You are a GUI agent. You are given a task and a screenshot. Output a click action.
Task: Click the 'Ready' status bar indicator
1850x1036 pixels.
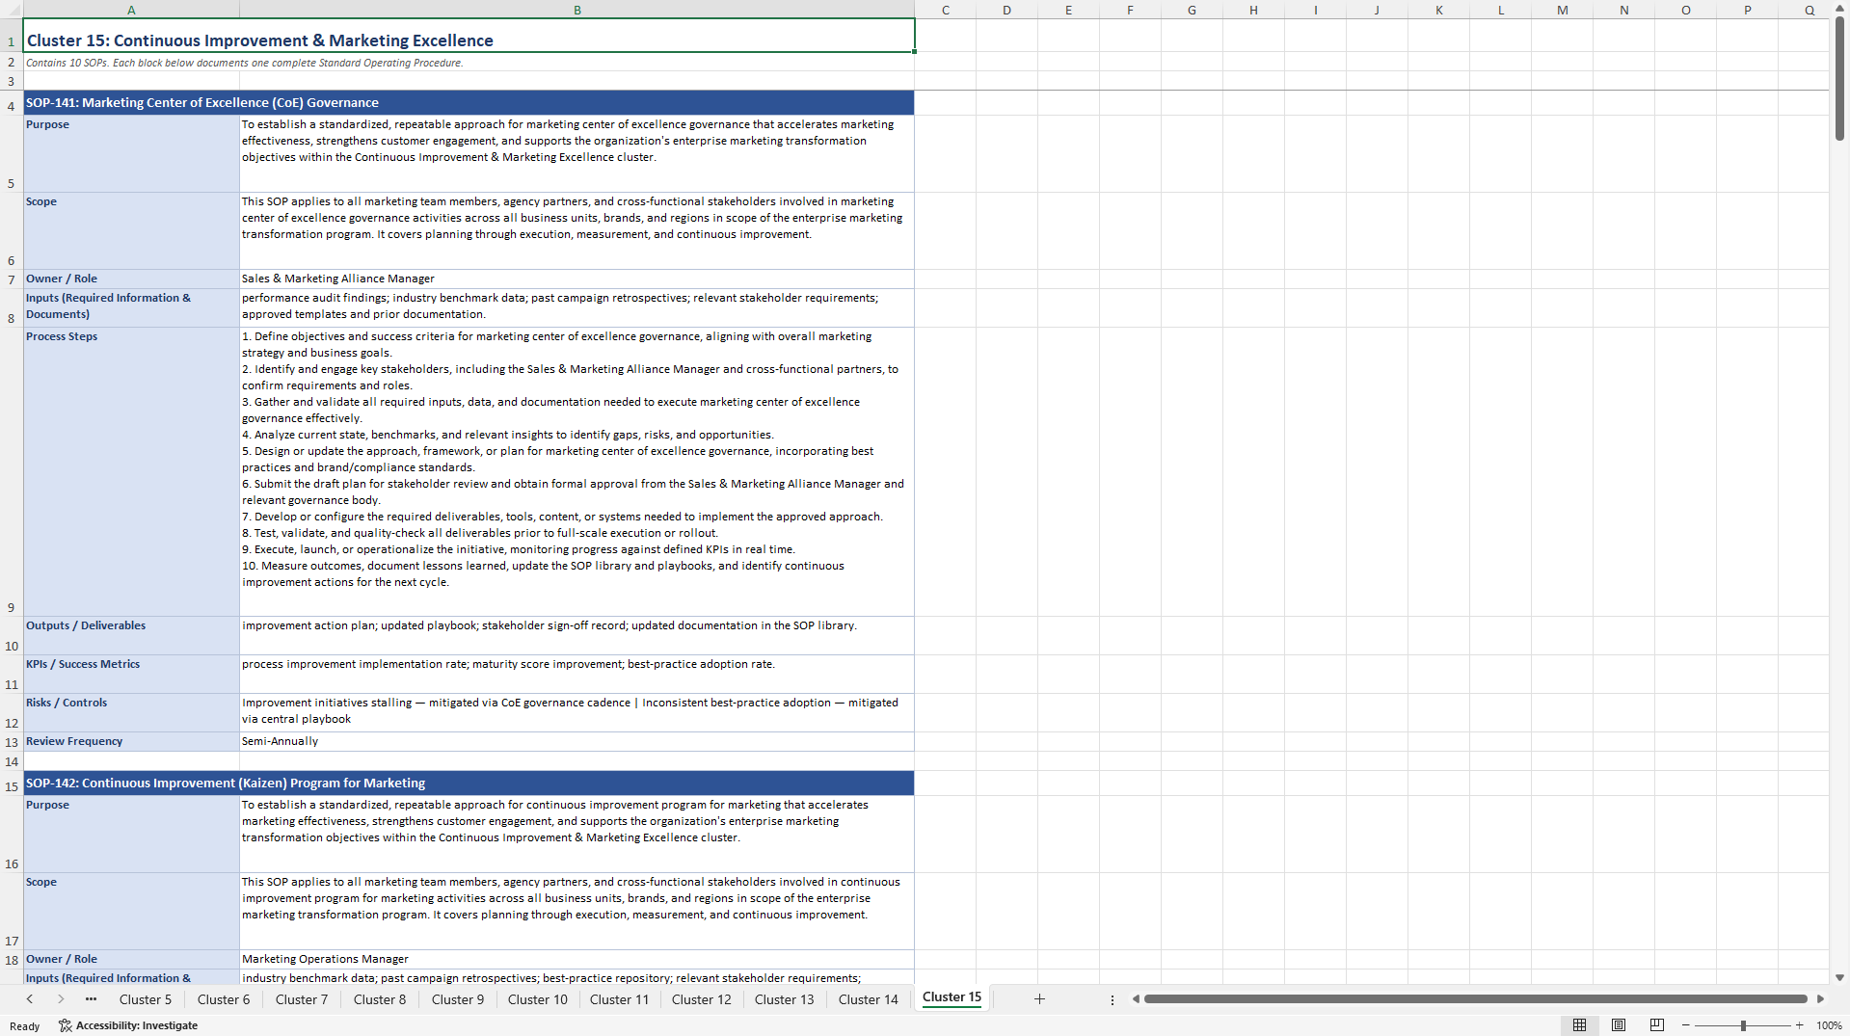[25, 1026]
